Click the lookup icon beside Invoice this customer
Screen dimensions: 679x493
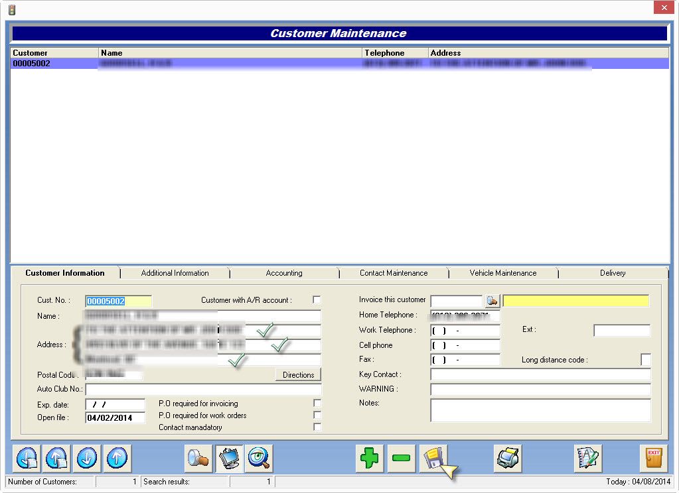[492, 301]
